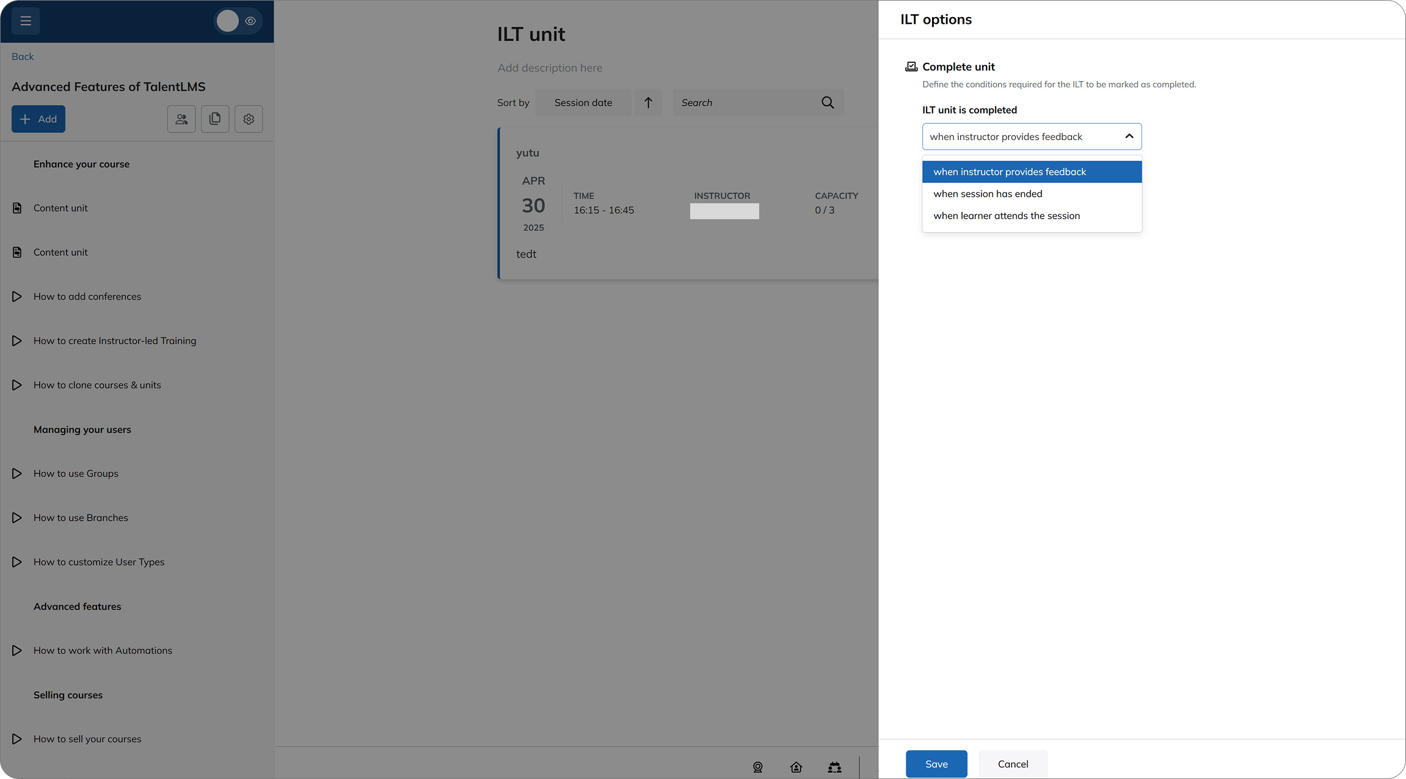
Task: Go back via the Back link
Action: pos(23,56)
